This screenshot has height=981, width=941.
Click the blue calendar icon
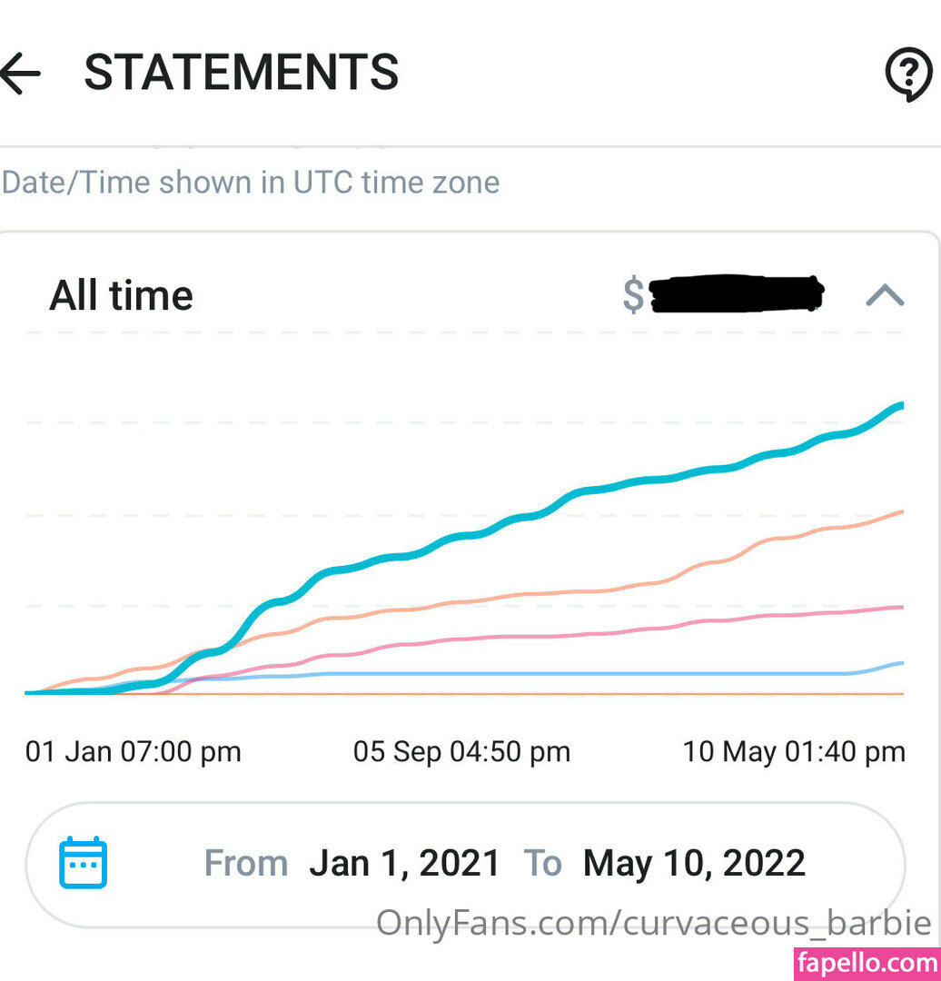[x=83, y=863]
